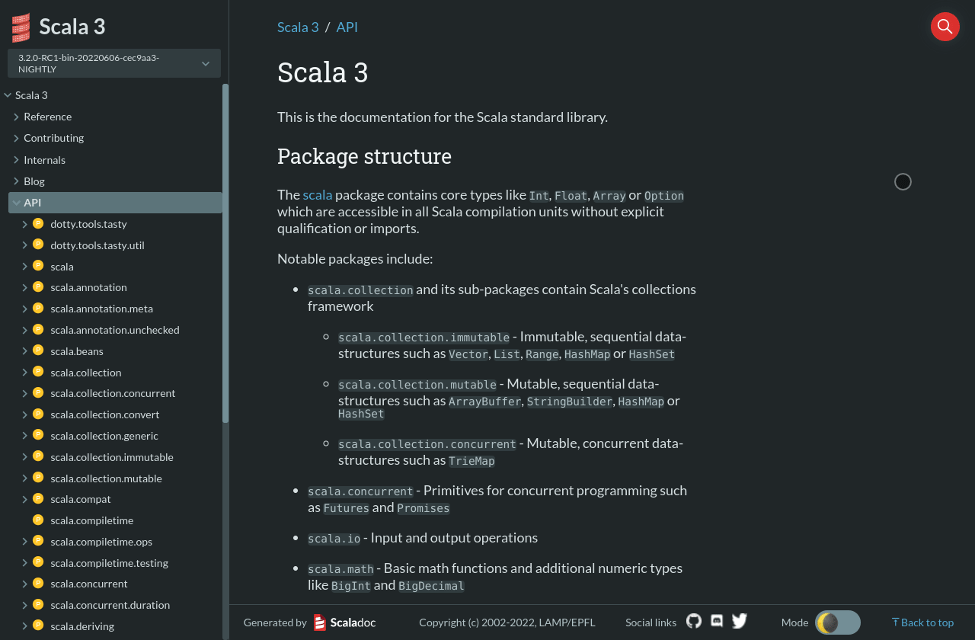Select Reference in the sidebar

pos(47,117)
